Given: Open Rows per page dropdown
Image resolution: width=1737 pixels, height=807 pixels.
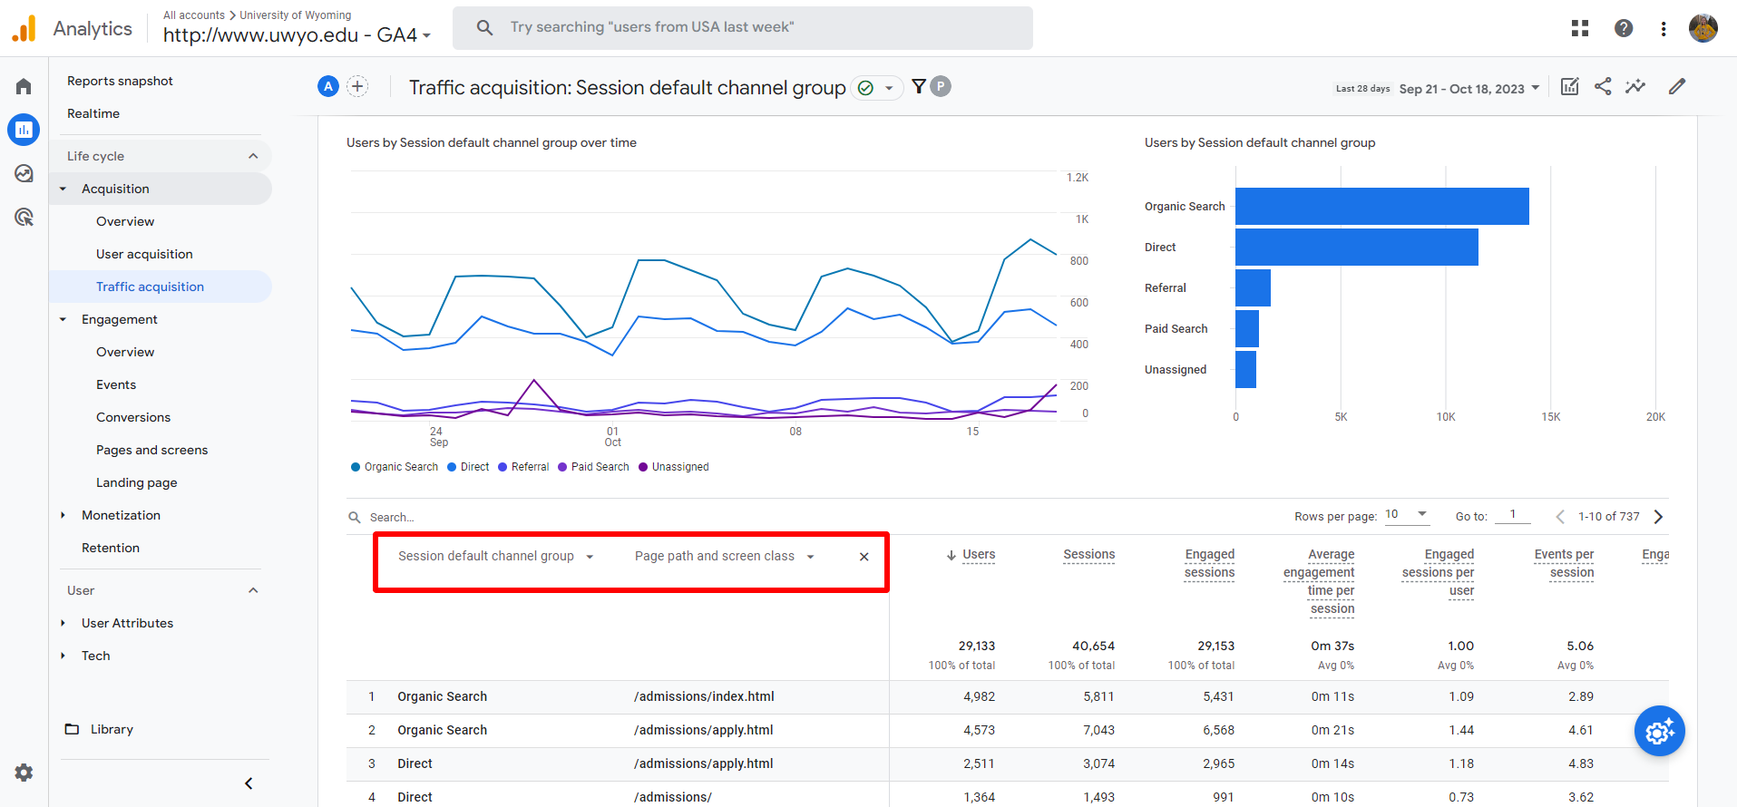Looking at the screenshot, I should click(1407, 515).
